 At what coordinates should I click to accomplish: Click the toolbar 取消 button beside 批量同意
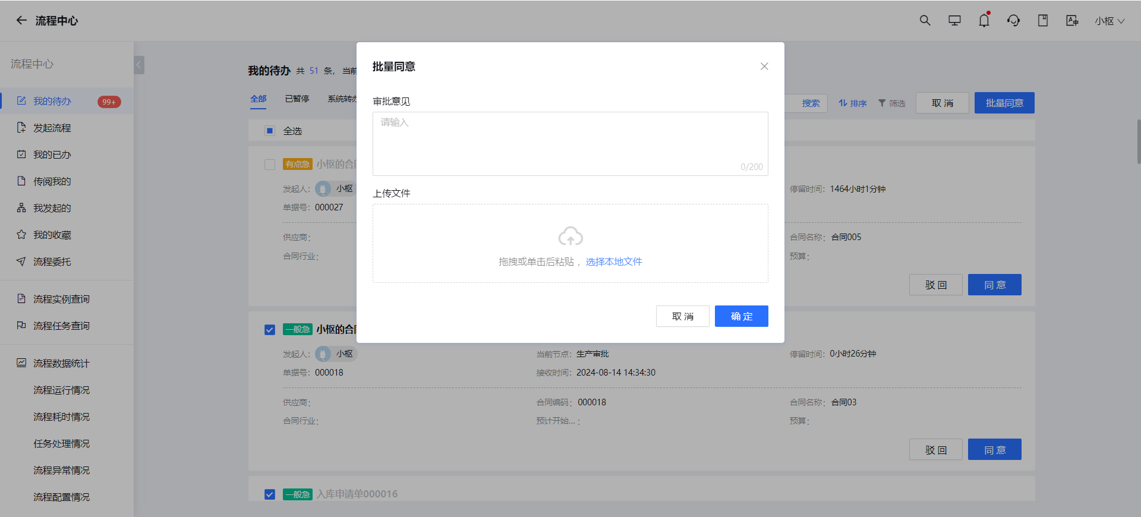943,103
